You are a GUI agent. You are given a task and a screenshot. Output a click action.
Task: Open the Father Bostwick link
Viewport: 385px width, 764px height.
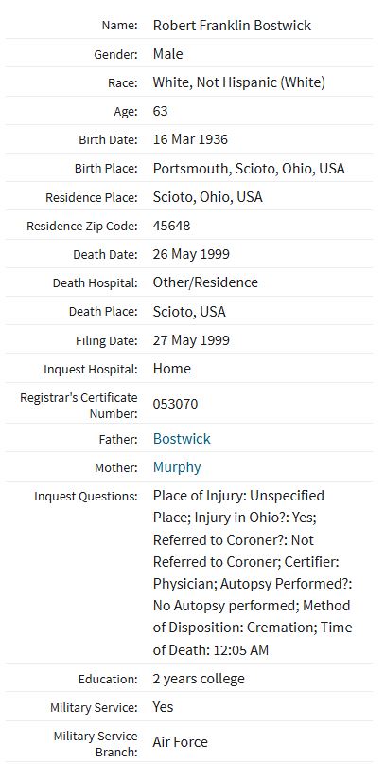tap(182, 439)
